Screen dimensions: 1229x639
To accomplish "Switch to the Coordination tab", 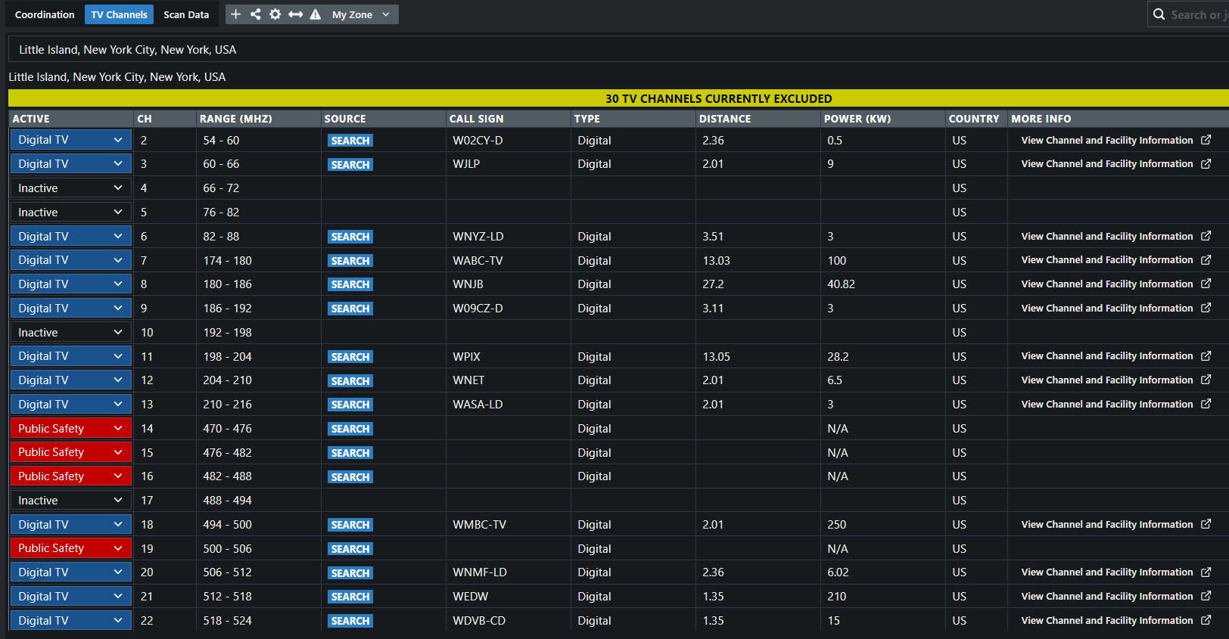I will pyautogui.click(x=45, y=14).
